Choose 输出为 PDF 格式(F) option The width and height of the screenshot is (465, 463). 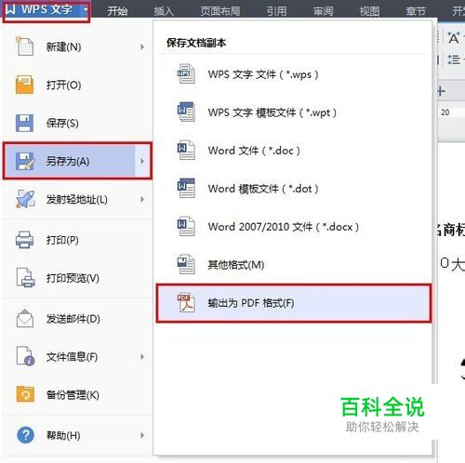(x=293, y=303)
